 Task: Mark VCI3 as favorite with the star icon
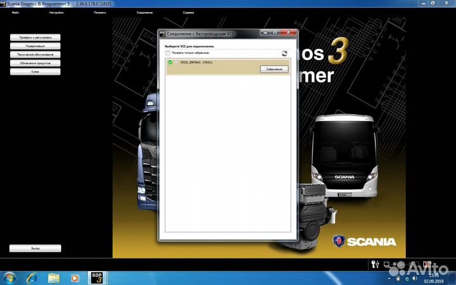tap(176, 62)
